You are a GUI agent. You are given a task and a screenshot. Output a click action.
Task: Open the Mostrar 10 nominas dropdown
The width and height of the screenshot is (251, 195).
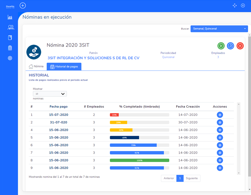[x=50, y=94]
